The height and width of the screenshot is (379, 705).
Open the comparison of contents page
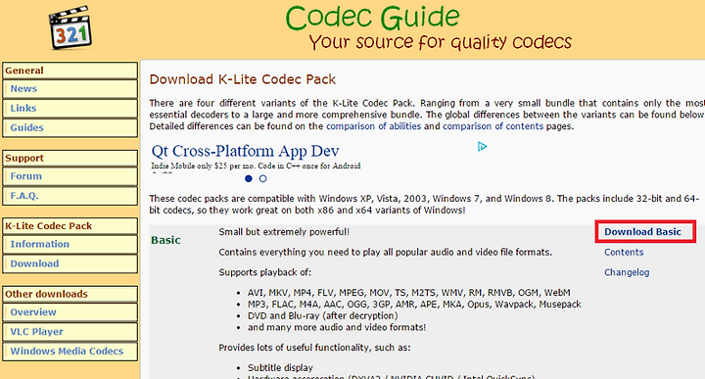pos(493,126)
